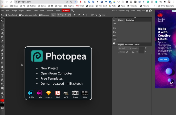176x115 pixels.
Task: Open Photopea's Facebook page icon
Action: pyautogui.click(x=150, y=11)
